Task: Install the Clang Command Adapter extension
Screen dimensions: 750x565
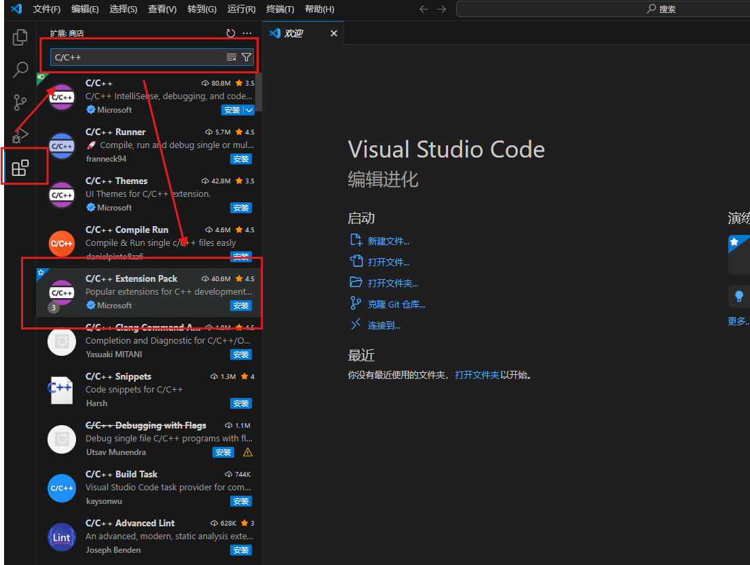Action: tap(241, 354)
